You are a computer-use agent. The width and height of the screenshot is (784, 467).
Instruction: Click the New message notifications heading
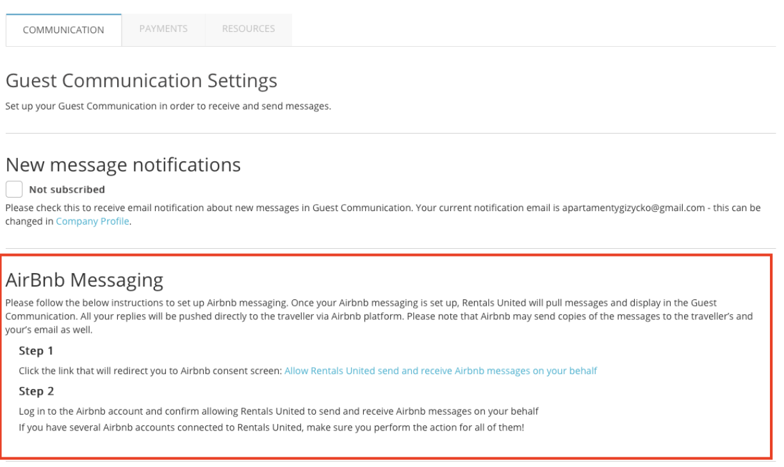pos(123,164)
